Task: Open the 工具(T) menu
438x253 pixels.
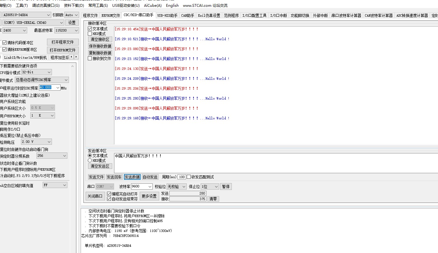Action: tap(21, 5)
